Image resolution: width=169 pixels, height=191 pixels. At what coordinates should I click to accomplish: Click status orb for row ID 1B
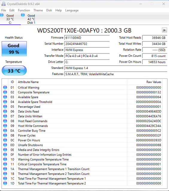[x=5, y=174]
